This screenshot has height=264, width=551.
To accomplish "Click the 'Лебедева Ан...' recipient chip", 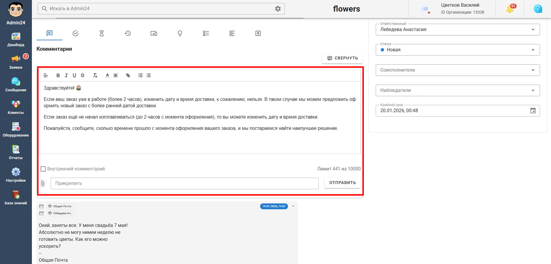I will tap(61, 213).
